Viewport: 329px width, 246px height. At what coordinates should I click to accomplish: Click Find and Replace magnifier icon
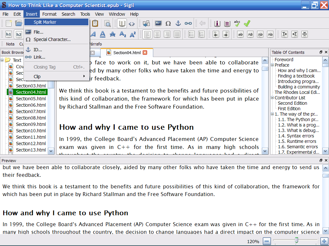click(107, 23)
